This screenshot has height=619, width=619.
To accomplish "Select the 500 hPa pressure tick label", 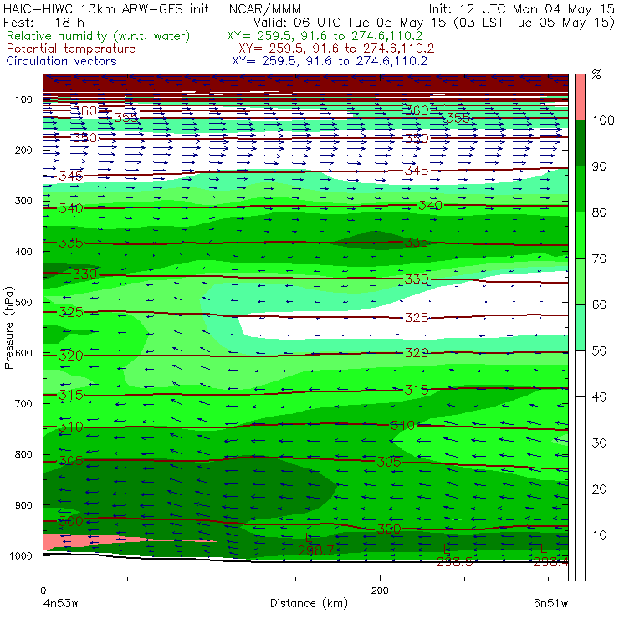I will click(23, 302).
